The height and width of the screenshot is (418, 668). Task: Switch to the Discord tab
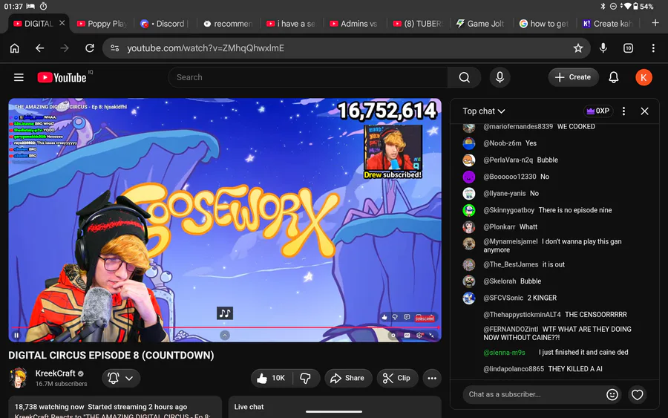click(165, 24)
